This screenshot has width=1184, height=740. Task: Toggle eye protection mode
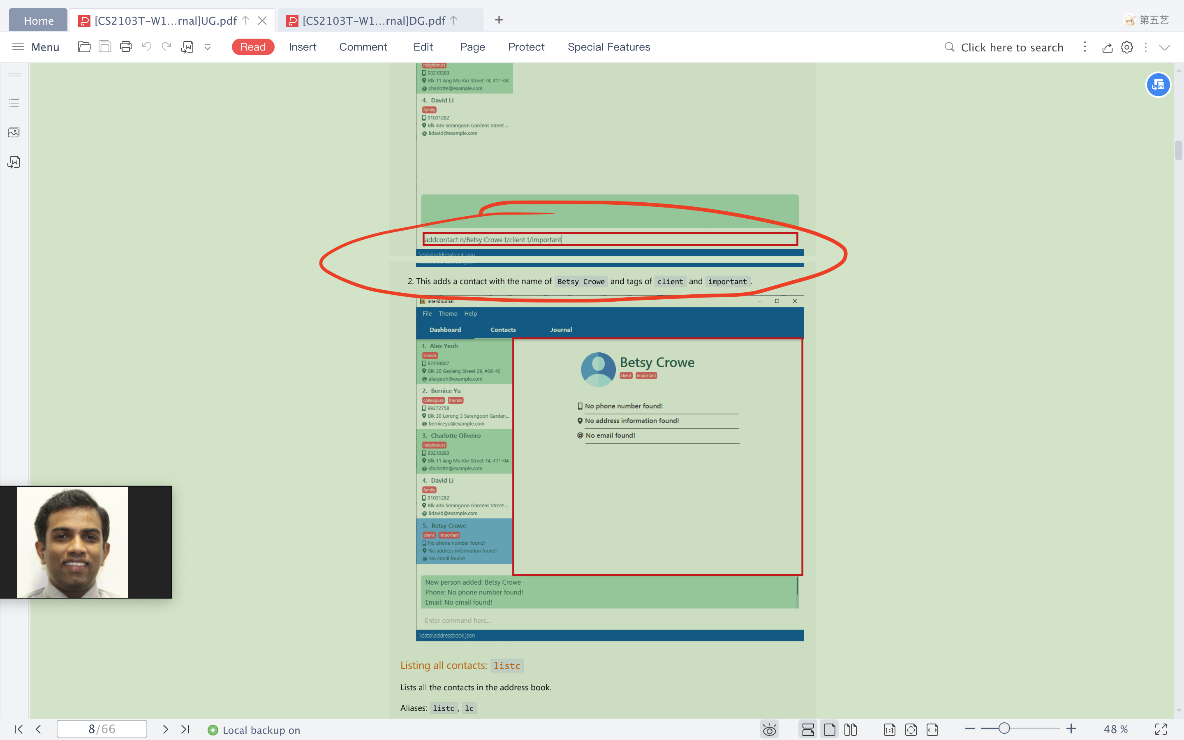tap(769, 729)
